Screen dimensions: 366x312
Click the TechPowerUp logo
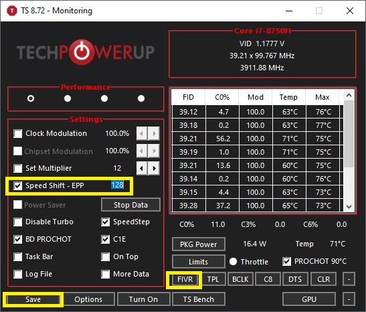point(86,52)
